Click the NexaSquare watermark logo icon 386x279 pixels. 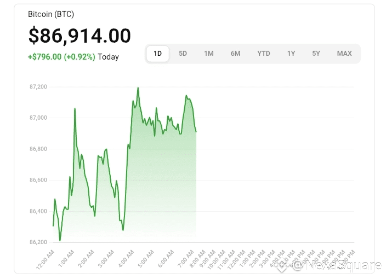pos(283,266)
